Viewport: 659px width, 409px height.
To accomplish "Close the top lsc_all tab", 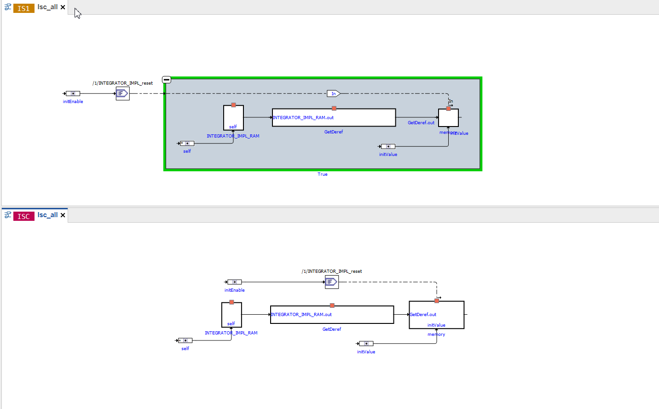I will 63,7.
